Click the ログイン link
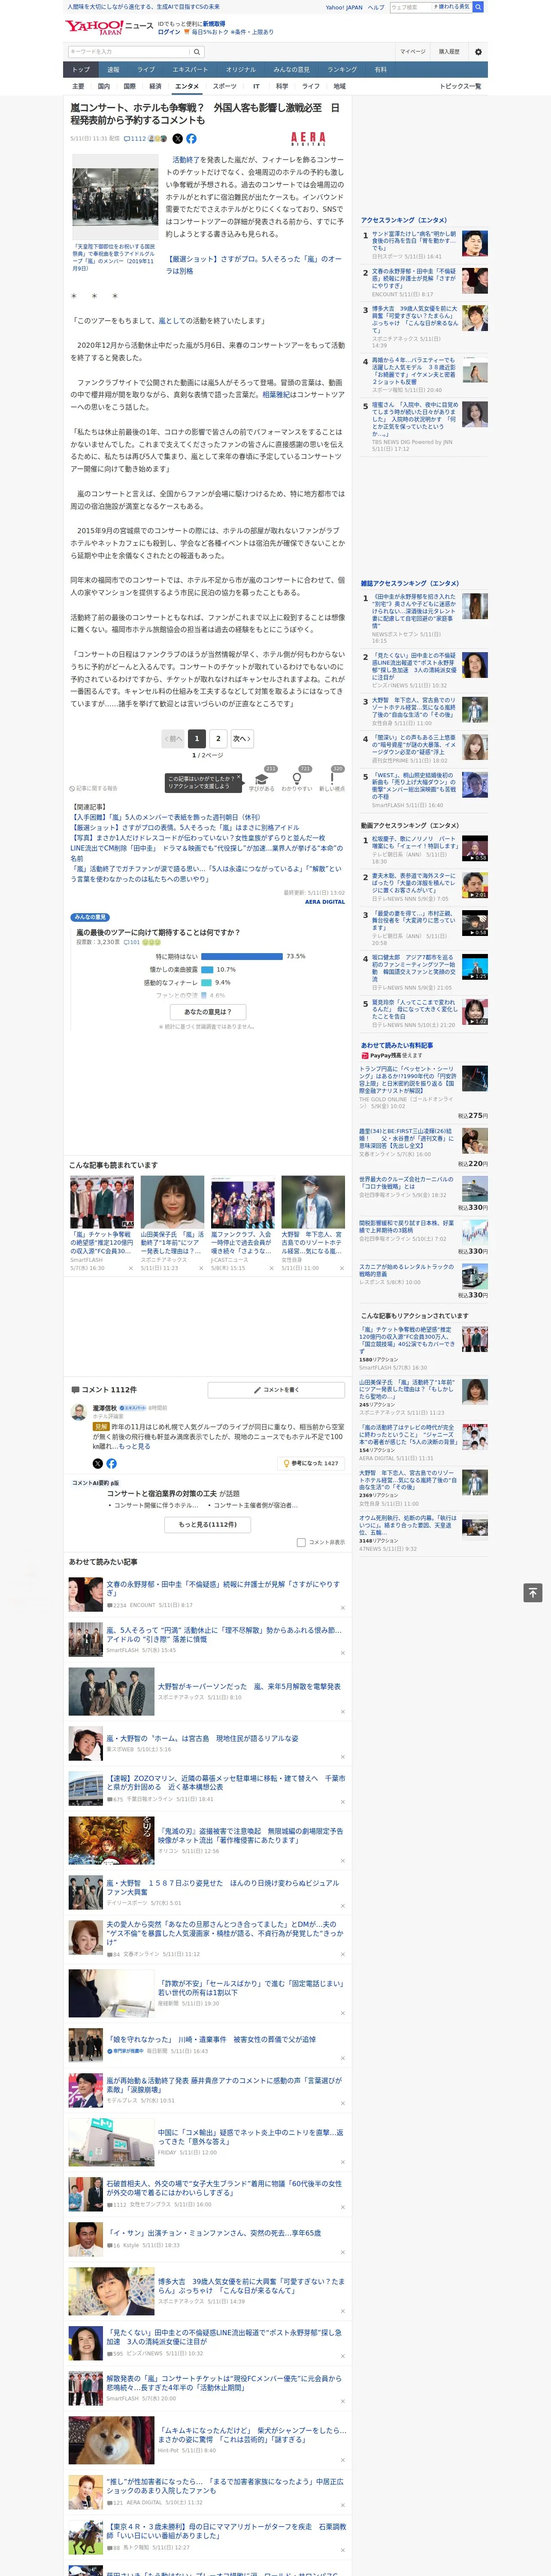 (169, 32)
